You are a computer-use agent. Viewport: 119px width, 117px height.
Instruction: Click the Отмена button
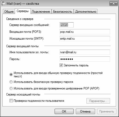coord(85,111)
